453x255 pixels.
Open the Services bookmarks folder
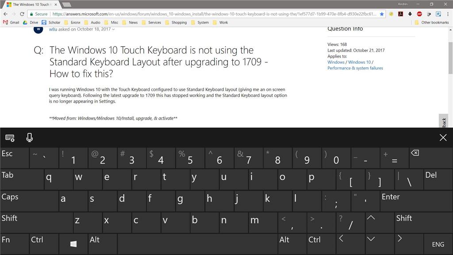click(x=151, y=22)
